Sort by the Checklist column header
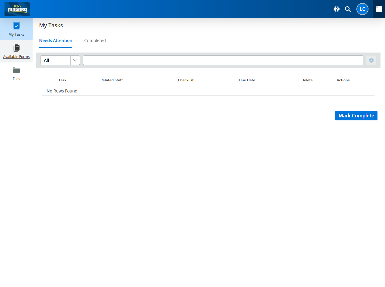 186,80
